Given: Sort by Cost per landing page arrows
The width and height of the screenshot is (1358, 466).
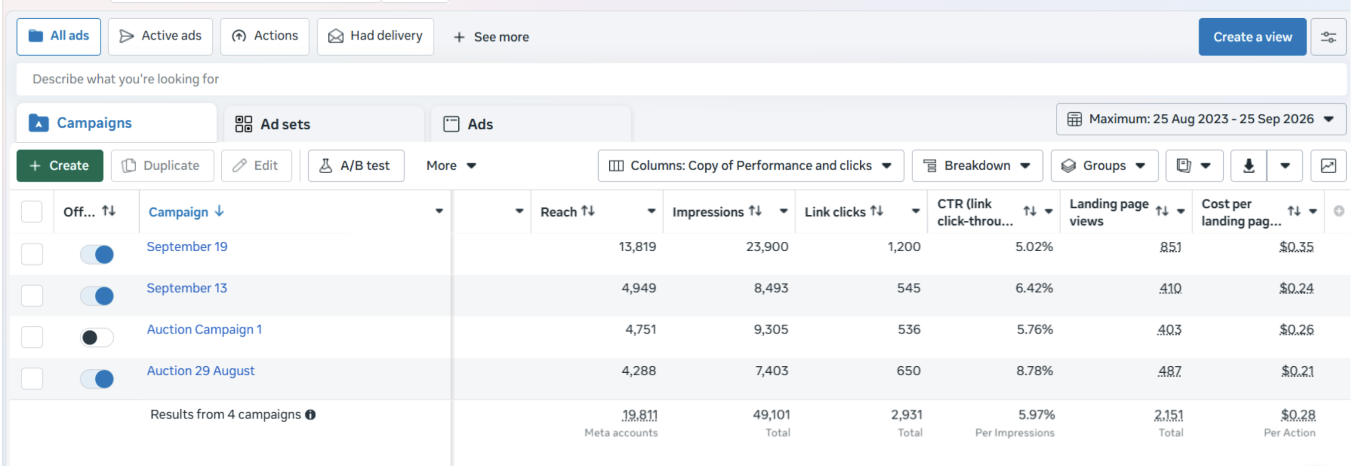Looking at the screenshot, I should coord(1294,211).
